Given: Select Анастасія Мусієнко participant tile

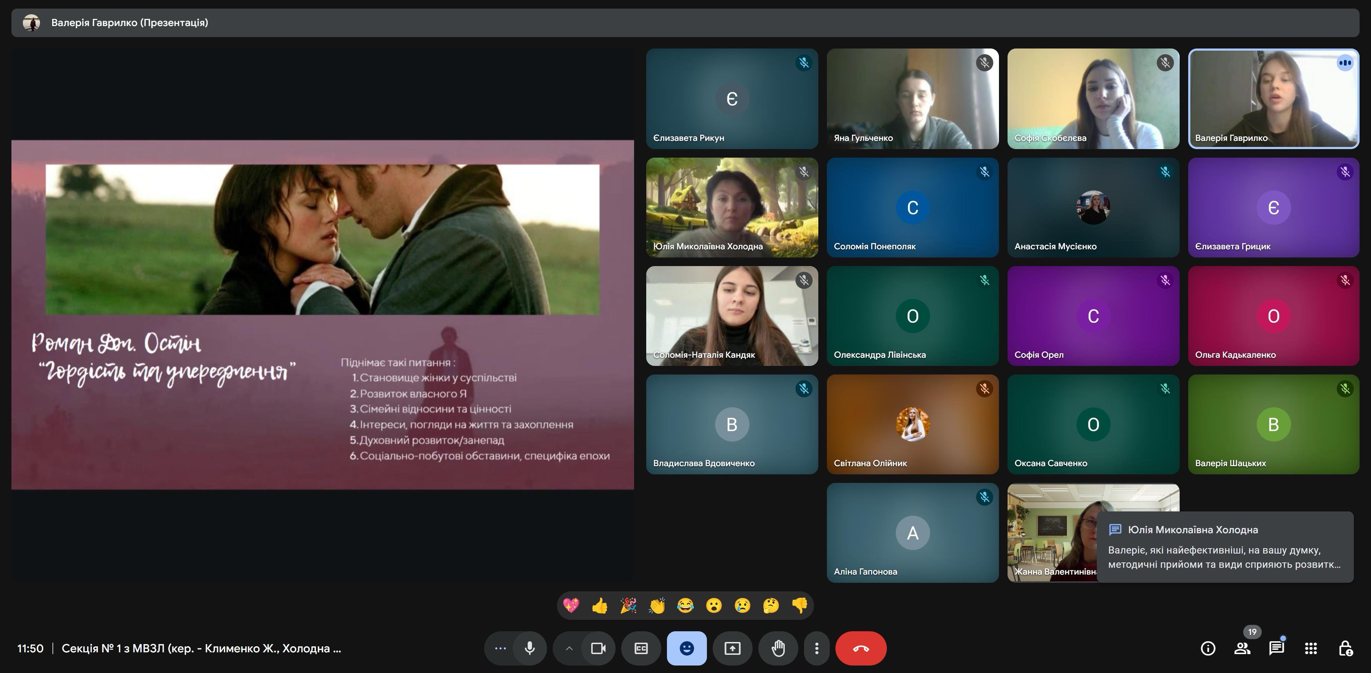Looking at the screenshot, I should point(1093,207).
